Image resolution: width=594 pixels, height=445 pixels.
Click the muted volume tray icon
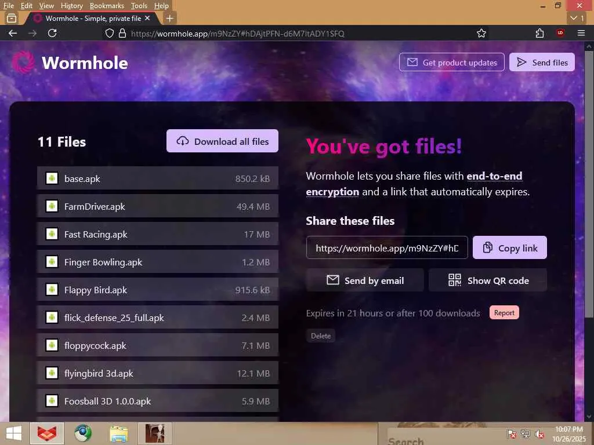539,434
